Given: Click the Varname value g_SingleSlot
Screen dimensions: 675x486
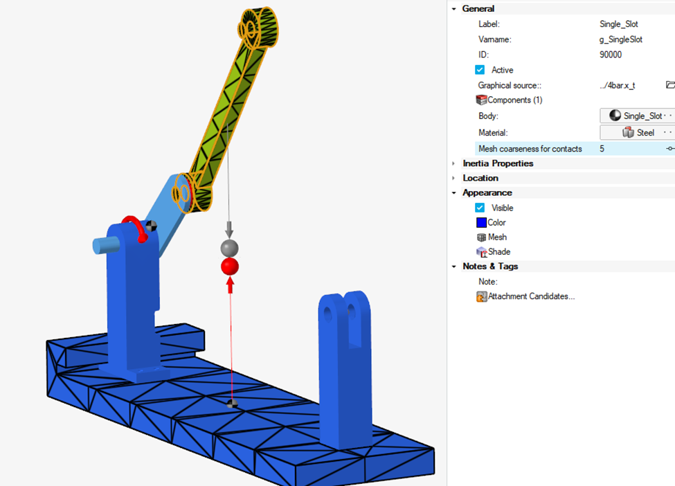Looking at the screenshot, I should [x=621, y=39].
